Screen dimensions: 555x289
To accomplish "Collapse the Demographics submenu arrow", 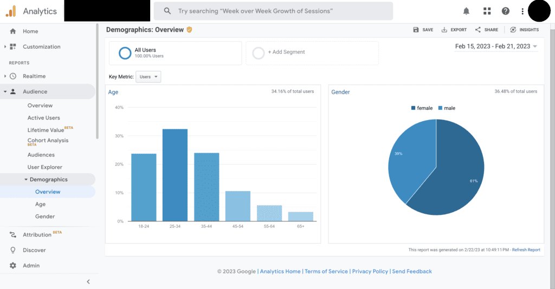I will tap(26, 180).
